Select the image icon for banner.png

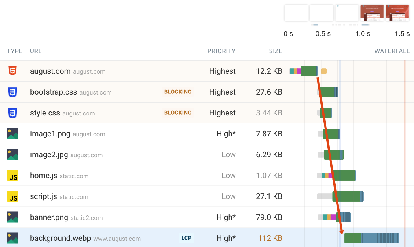[12, 217]
